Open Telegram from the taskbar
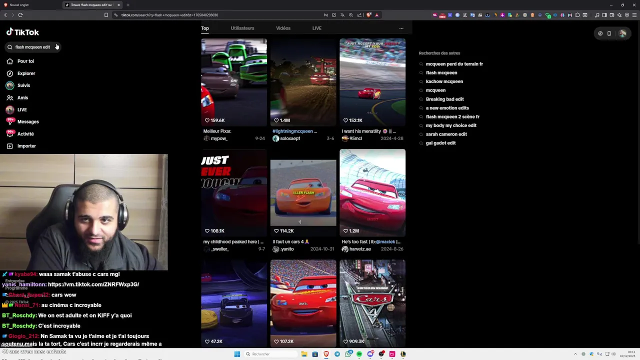The image size is (640, 360). click(x=337, y=354)
